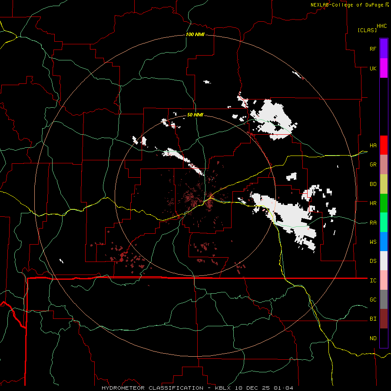
Task: Click the WS blue legend swatch
Action: 384,242
